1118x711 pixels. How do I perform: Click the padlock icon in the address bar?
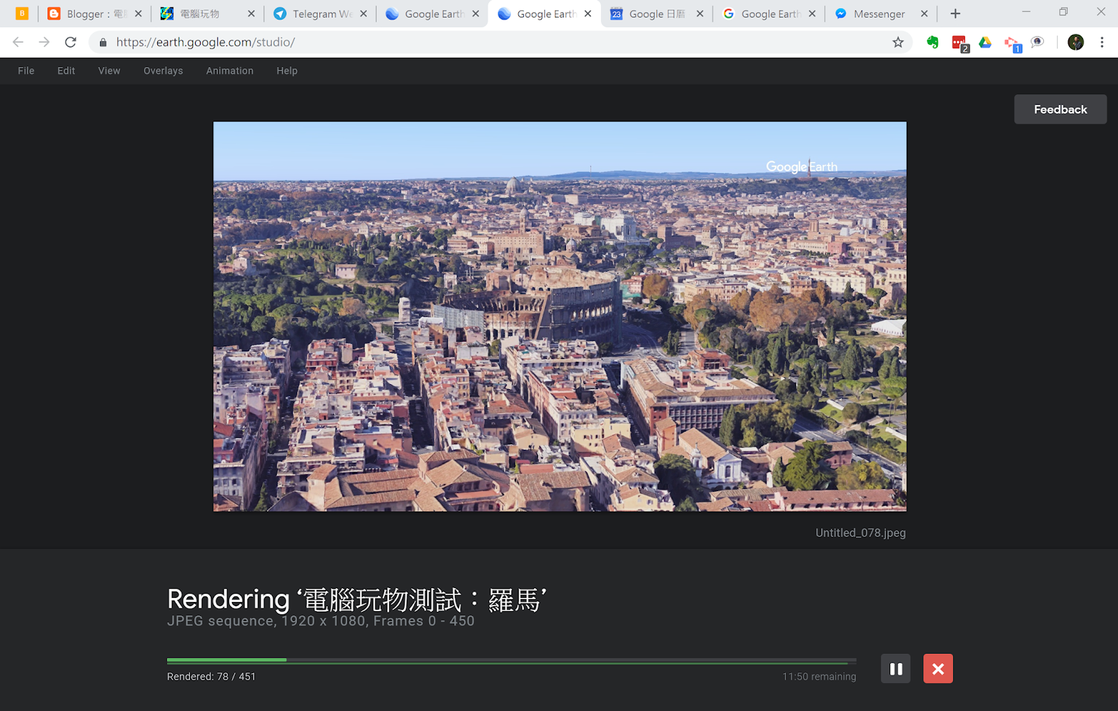coord(102,42)
